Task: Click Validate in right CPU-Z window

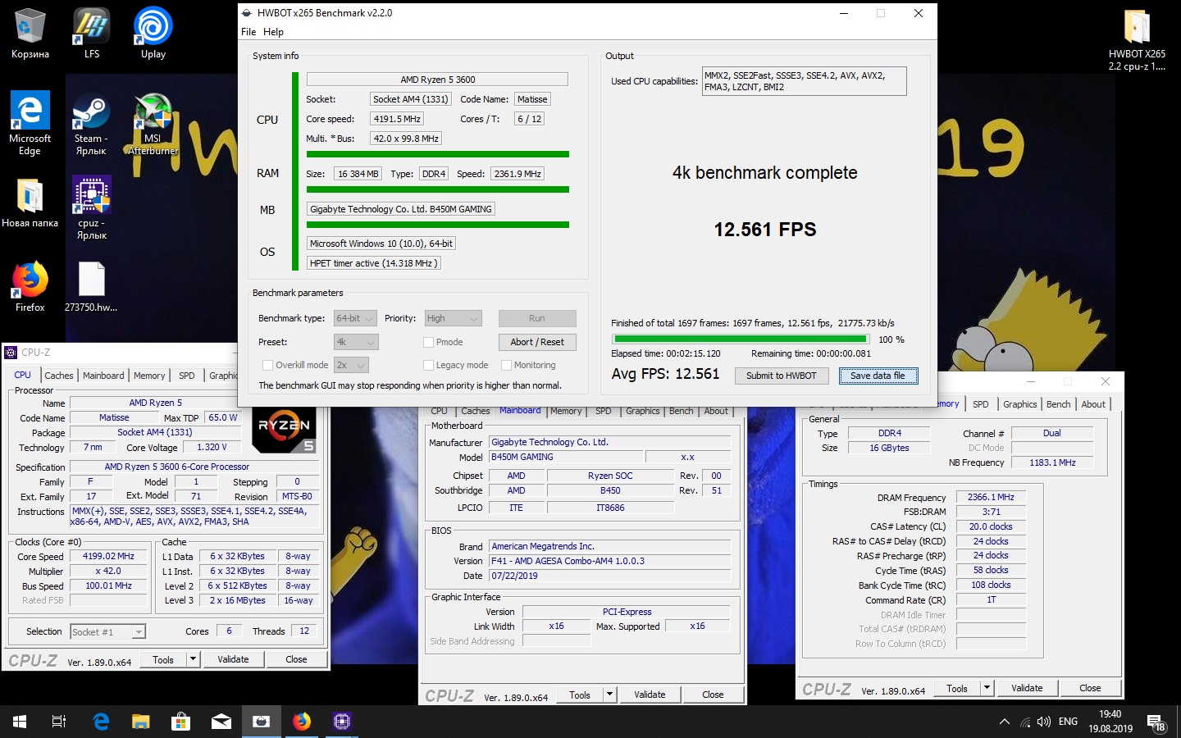Action: click(x=1027, y=688)
